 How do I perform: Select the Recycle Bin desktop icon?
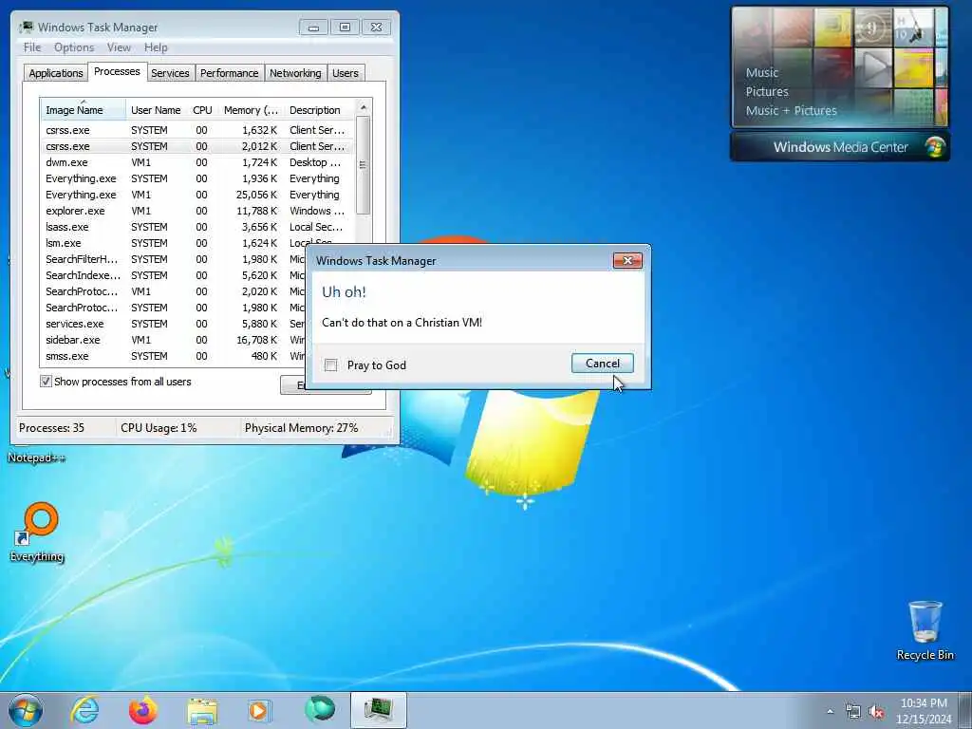tap(925, 630)
